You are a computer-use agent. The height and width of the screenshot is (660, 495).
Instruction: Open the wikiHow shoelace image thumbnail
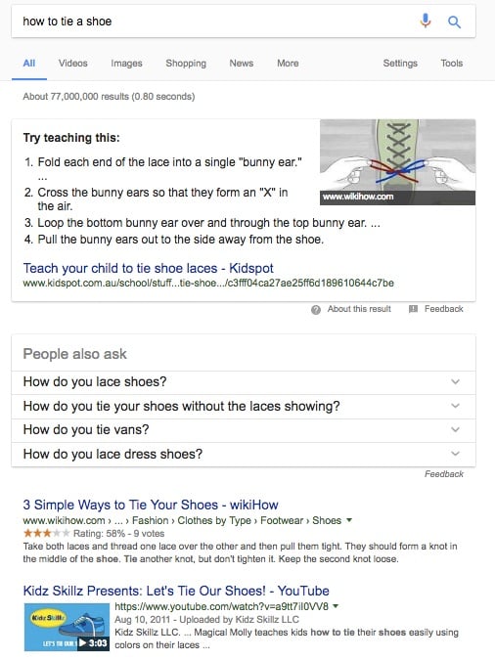(x=398, y=162)
